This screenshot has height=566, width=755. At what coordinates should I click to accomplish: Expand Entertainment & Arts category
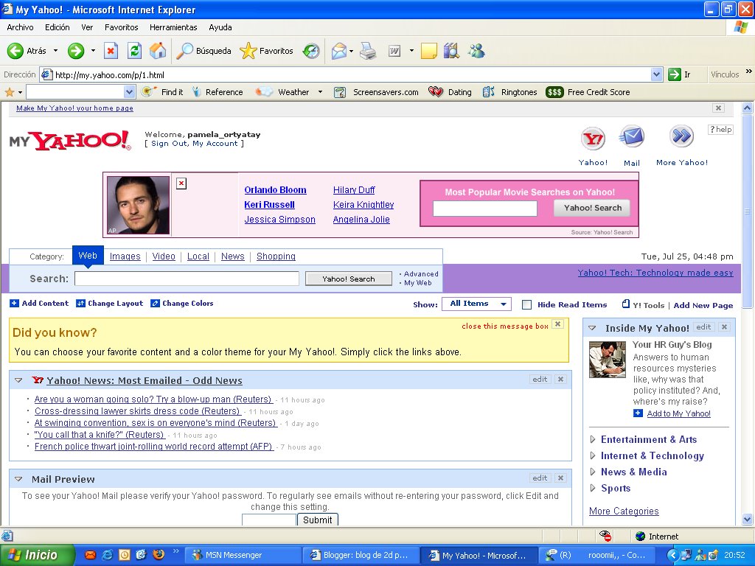[593, 439]
